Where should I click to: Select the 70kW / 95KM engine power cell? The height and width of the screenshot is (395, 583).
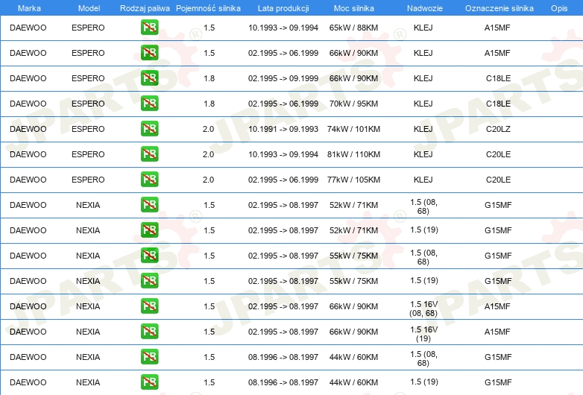(353, 104)
